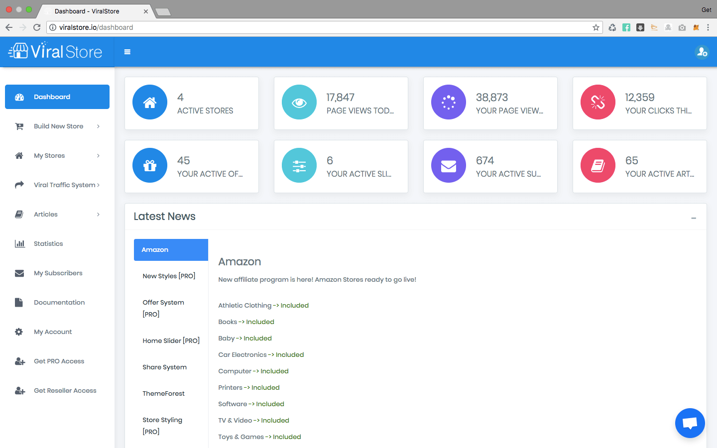Screen dimensions: 717x448
Task: Open My Subscribers page
Action: (57, 273)
